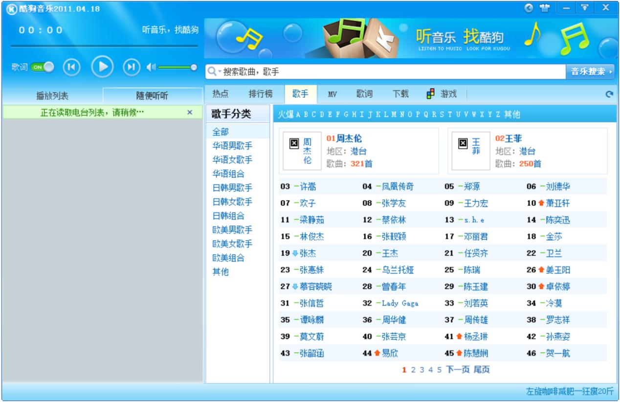Screen dimensions: 620x402
Task: Click 尾页 last page link
Action: (x=482, y=370)
